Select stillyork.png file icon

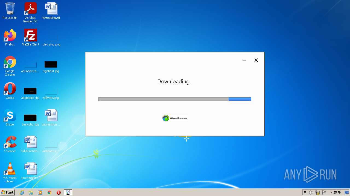tap(51, 93)
